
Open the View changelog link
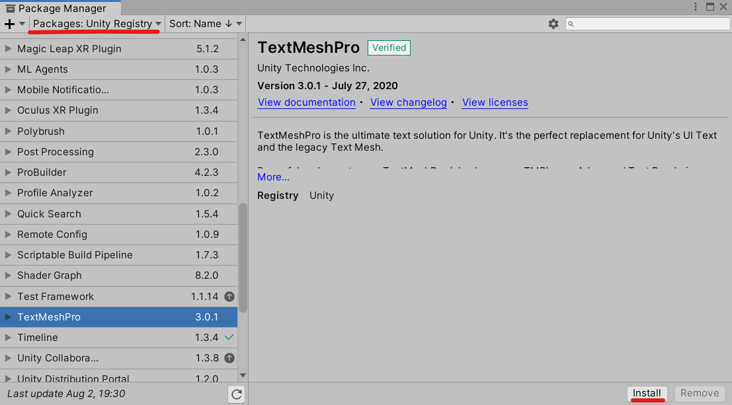tap(408, 102)
